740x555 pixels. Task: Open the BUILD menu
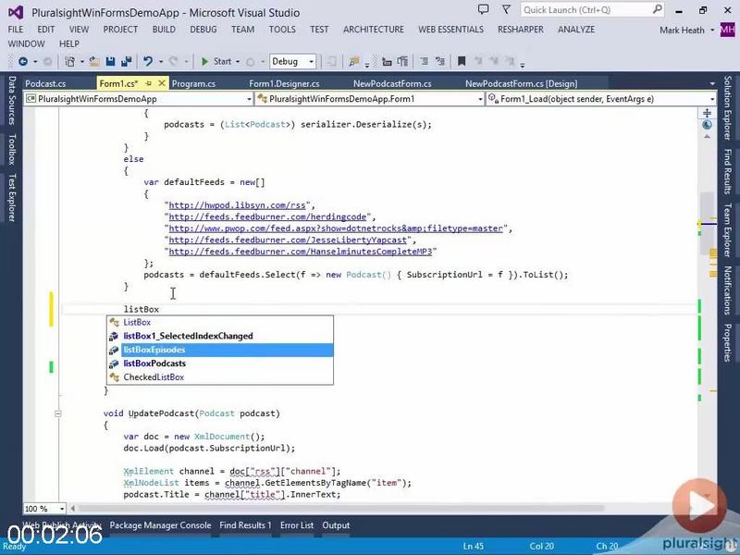pyautogui.click(x=164, y=30)
